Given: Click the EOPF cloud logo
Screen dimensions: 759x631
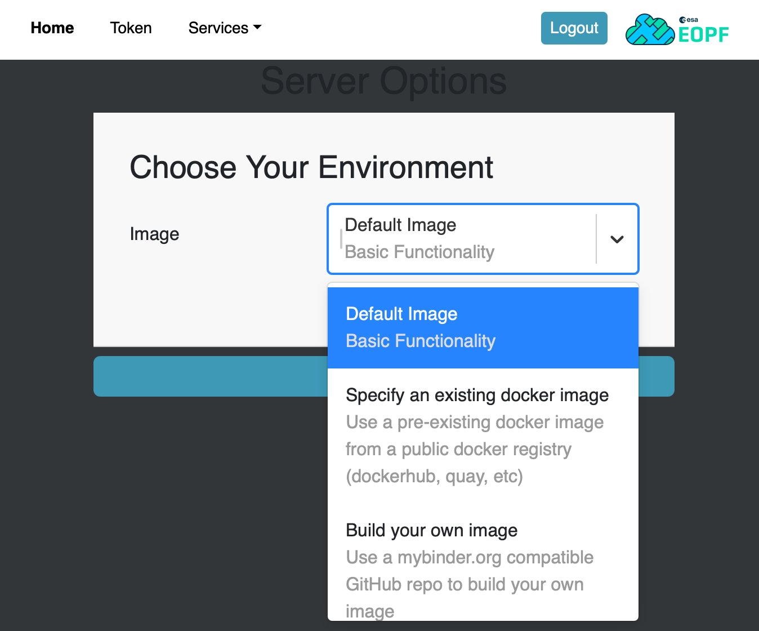Looking at the screenshot, I should (x=650, y=29).
